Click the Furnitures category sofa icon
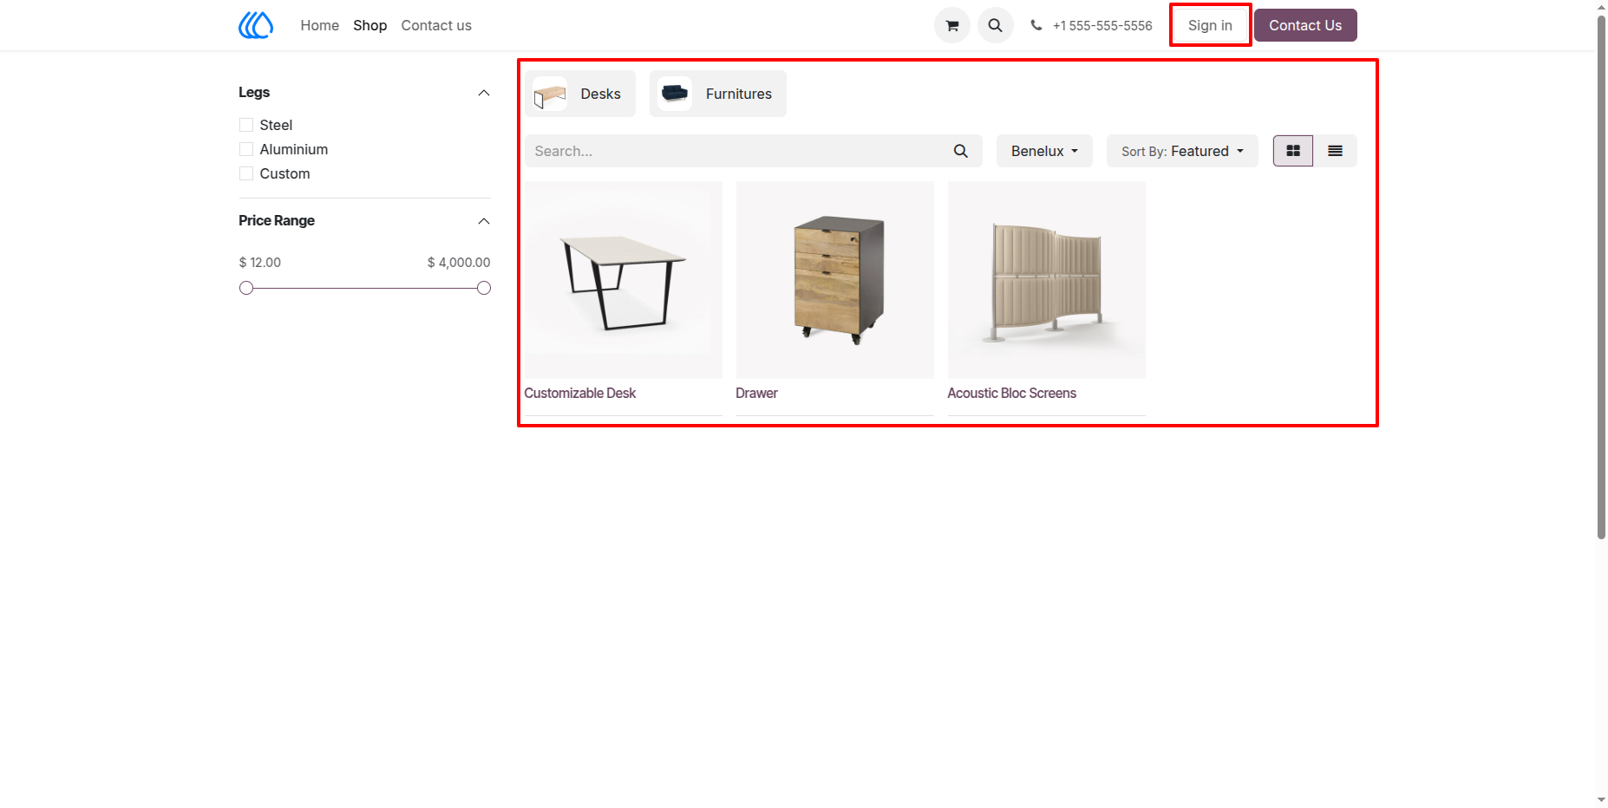 [x=675, y=94]
